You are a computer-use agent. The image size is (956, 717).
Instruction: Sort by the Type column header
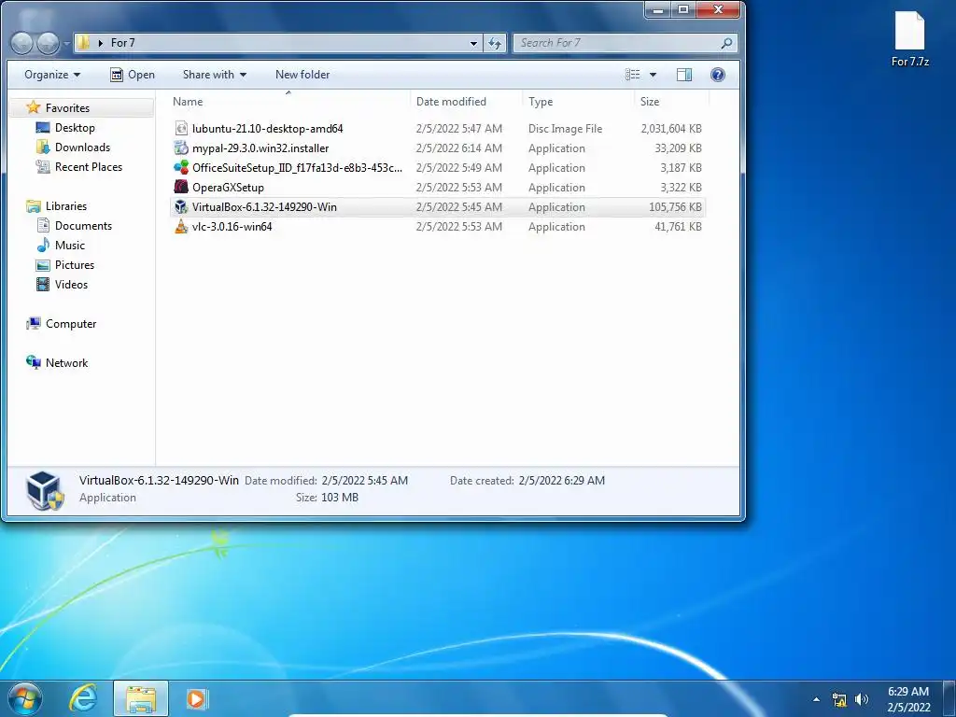pos(578,101)
